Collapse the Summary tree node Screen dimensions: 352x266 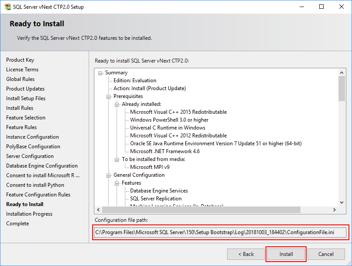pos(100,73)
